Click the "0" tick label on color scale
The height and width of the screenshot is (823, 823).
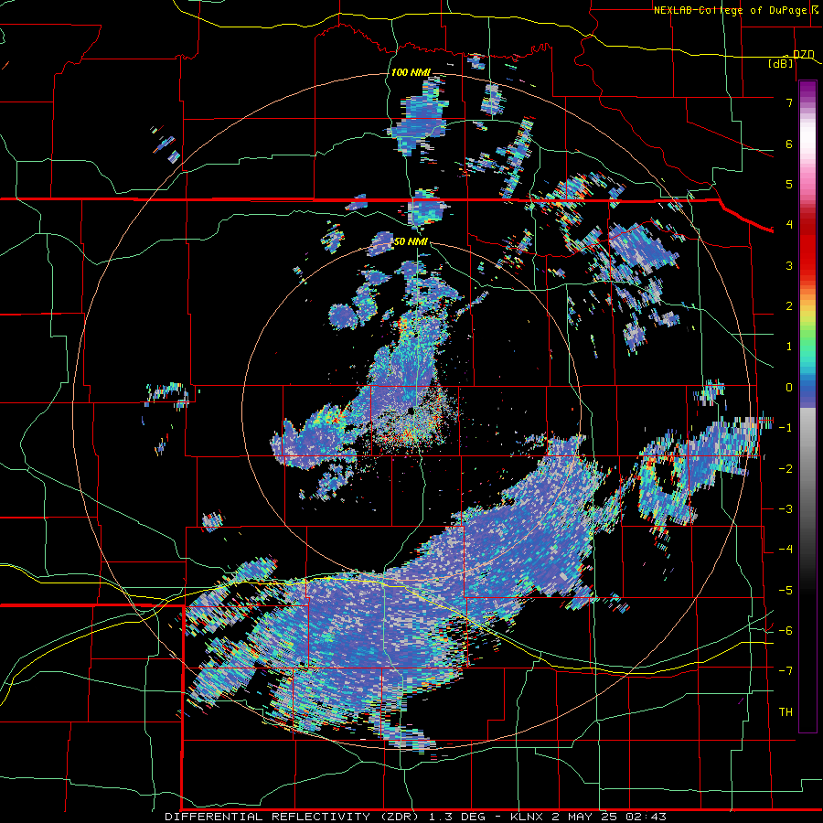(x=789, y=388)
